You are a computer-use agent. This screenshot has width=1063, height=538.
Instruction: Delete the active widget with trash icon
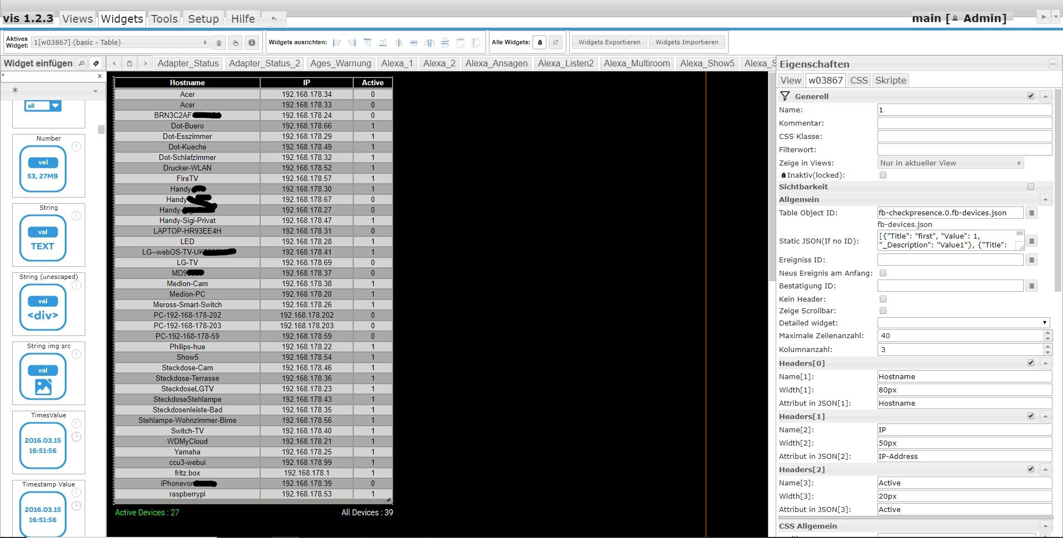[219, 43]
